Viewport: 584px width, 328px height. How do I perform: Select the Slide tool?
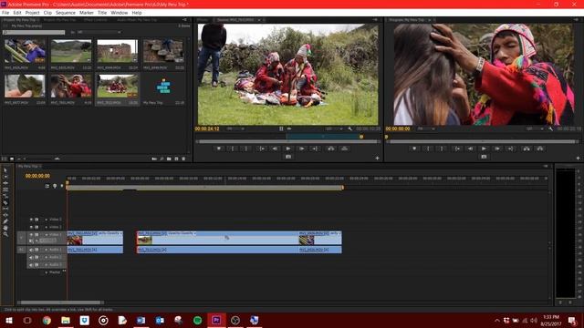[5, 215]
